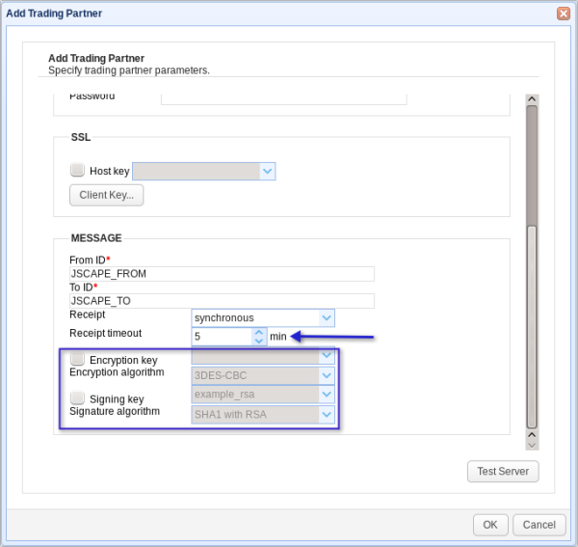Expand the Receipt synchronous dropdown
Screen dimensions: 578x547
pos(327,317)
